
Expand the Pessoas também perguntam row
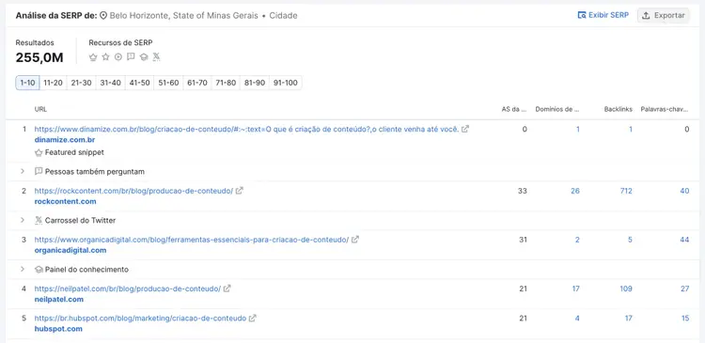coord(23,171)
